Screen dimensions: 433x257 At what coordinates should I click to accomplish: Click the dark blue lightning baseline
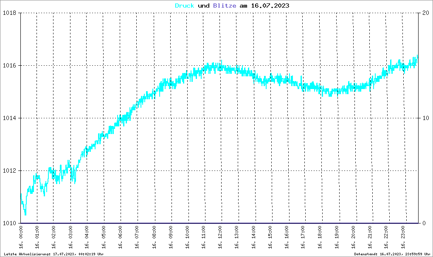[x=219, y=223]
